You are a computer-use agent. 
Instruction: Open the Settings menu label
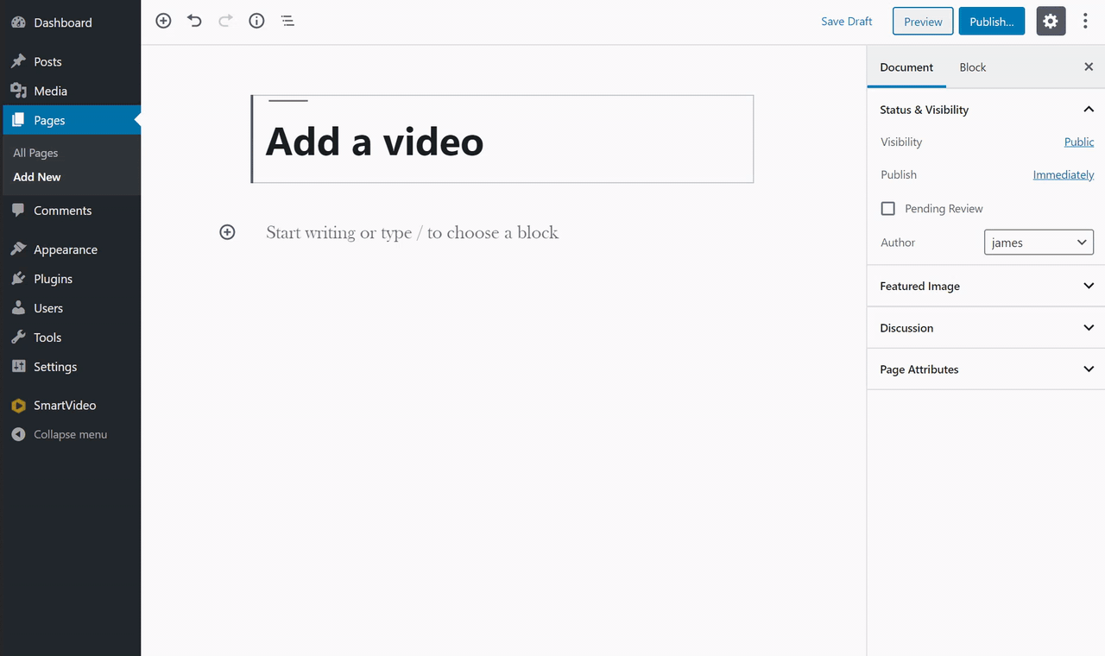55,367
